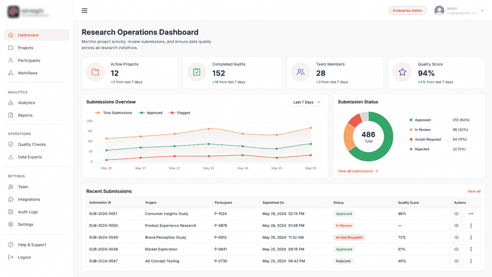492x277 pixels.
Task: Click the Approved status badge for SUB-2024-0051
Action: pos(344,214)
